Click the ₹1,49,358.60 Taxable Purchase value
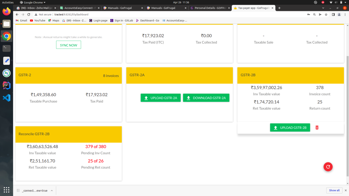 [x=43, y=94]
